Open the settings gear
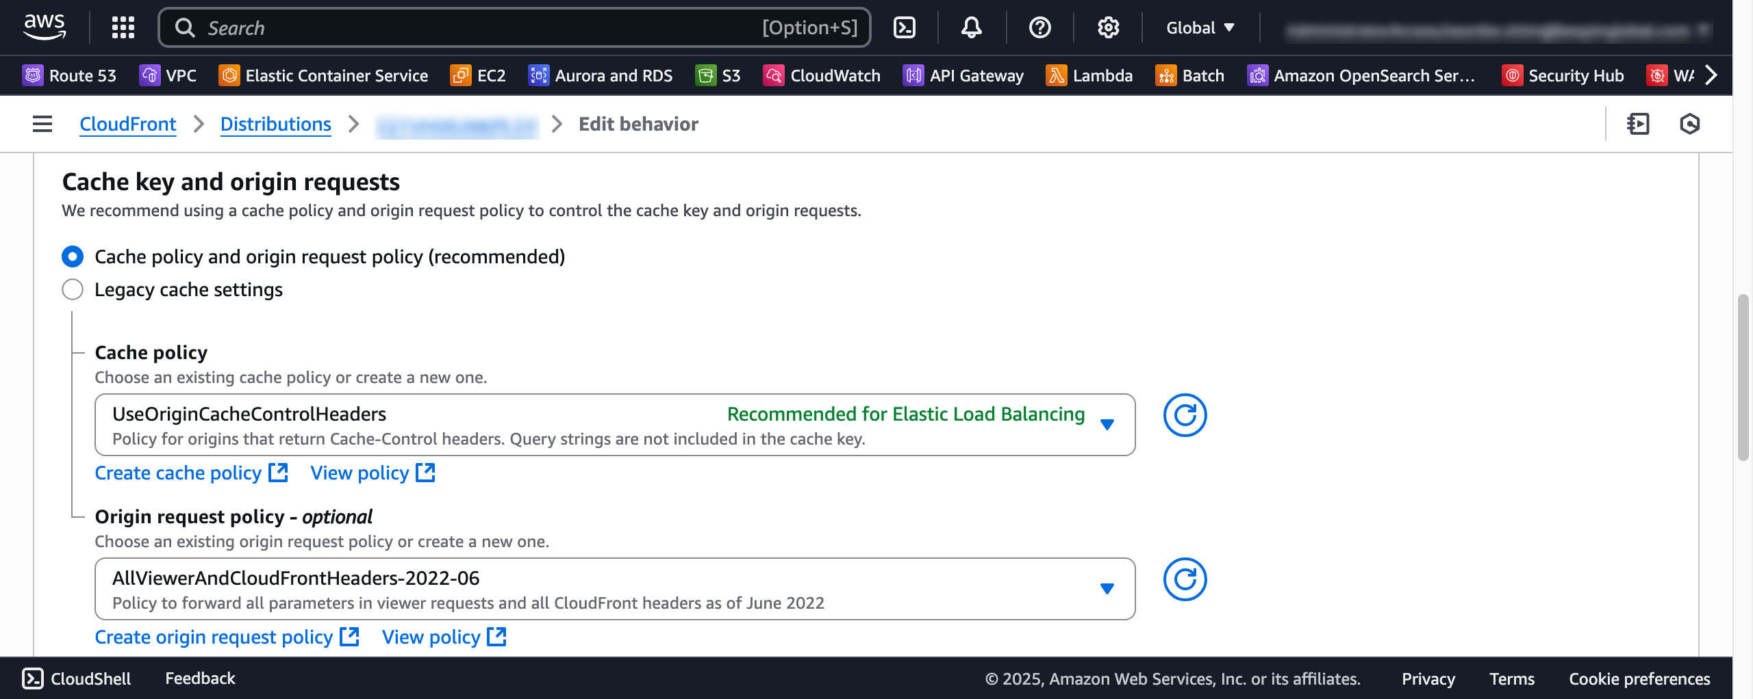 pyautogui.click(x=1108, y=27)
